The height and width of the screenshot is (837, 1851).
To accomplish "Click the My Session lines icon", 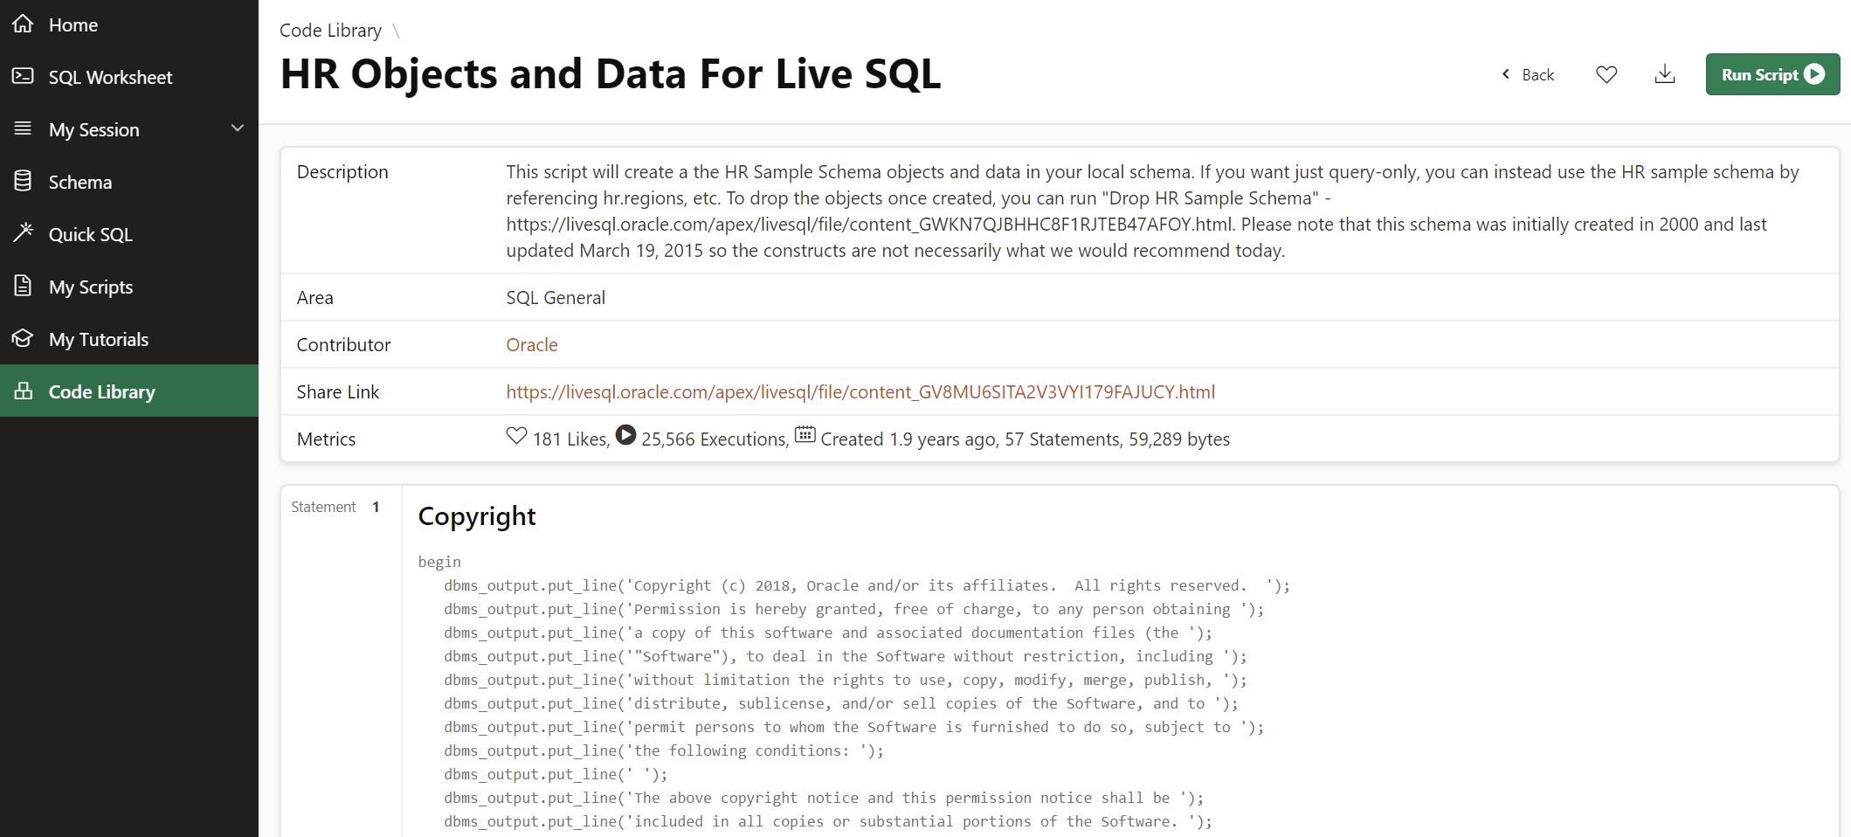I will coord(23,128).
